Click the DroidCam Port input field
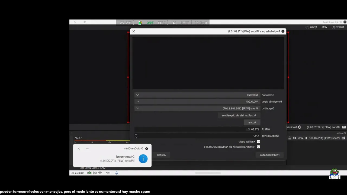347x195 pixels. click(x=199, y=136)
